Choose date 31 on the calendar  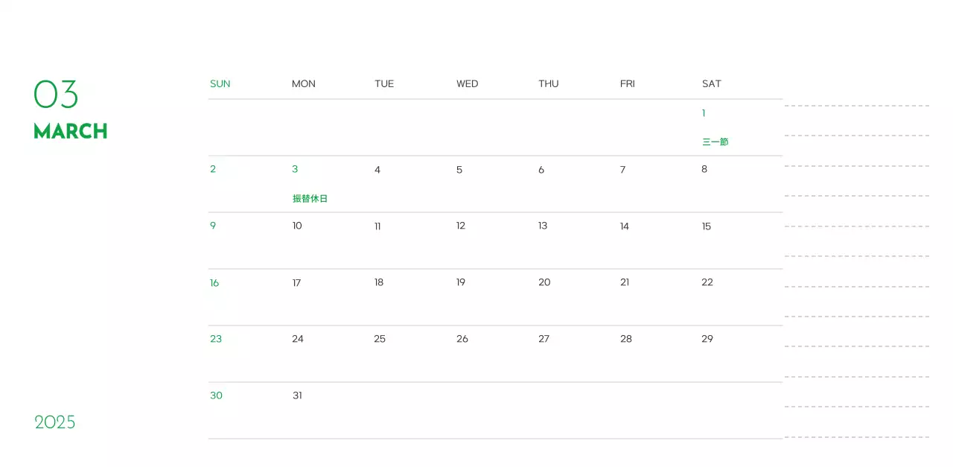point(297,395)
